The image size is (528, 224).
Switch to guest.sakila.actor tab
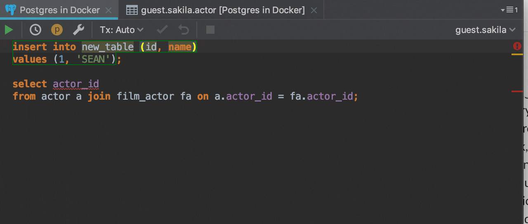(223, 10)
